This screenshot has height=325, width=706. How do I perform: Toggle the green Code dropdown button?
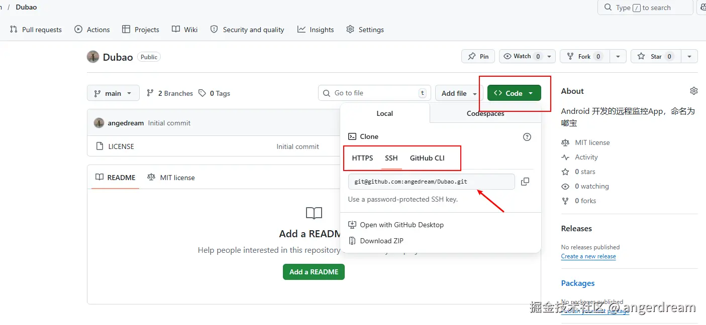(514, 93)
